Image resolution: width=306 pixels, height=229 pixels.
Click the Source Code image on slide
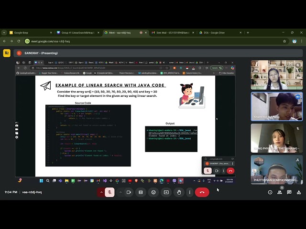[88, 135]
